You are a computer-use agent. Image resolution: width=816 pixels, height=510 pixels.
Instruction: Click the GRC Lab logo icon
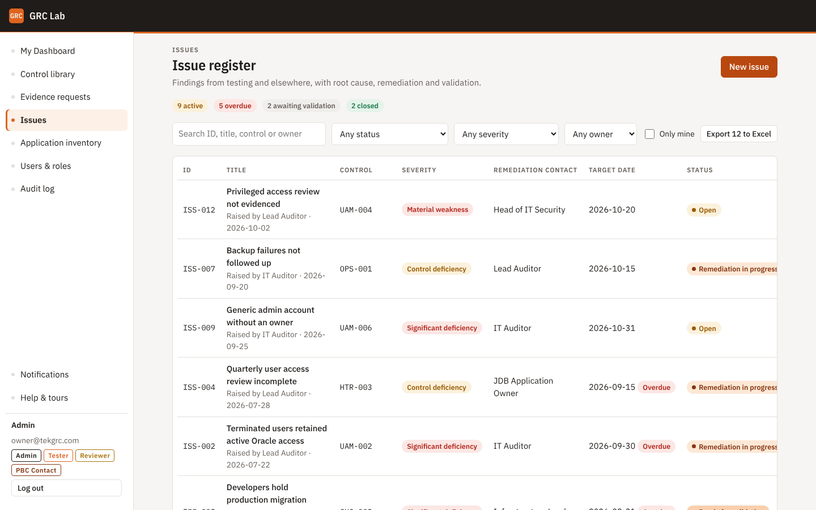pos(16,16)
